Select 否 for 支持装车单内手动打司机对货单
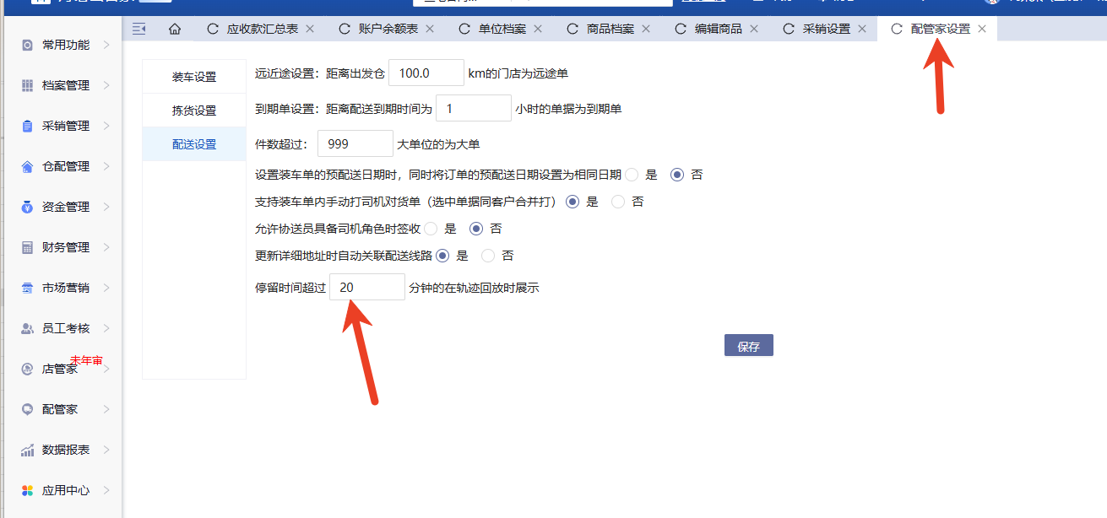This screenshot has height=518, width=1107. (618, 202)
